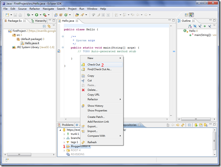Choose Add Revision Link in context menu

pyautogui.click(x=102, y=122)
